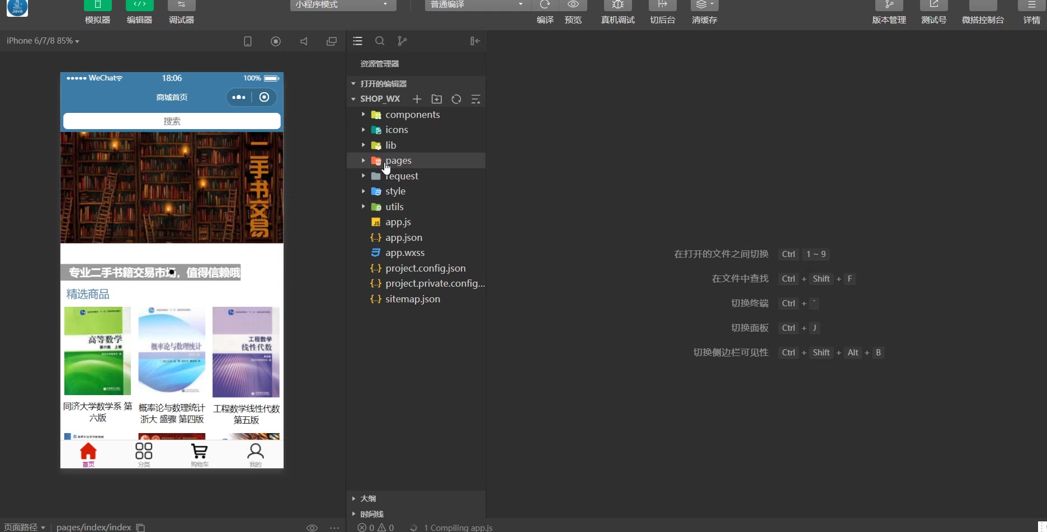This screenshot has width=1047, height=532.
Task: Open the 工程数学线性代数 book item
Action: click(x=246, y=365)
